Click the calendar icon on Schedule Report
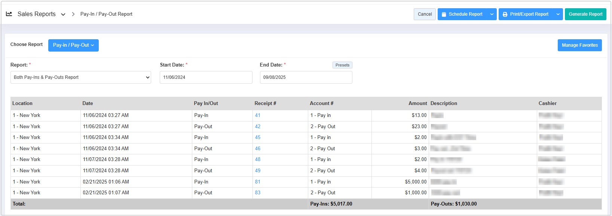This screenshot has width=612, height=216. tap(444, 14)
